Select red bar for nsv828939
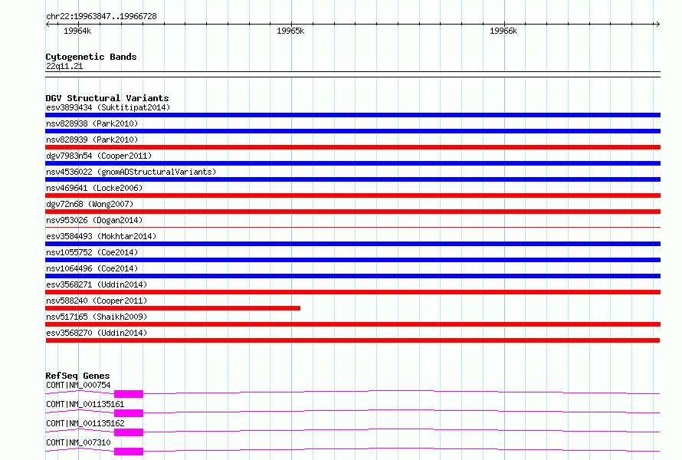682x460 pixels. click(352, 147)
